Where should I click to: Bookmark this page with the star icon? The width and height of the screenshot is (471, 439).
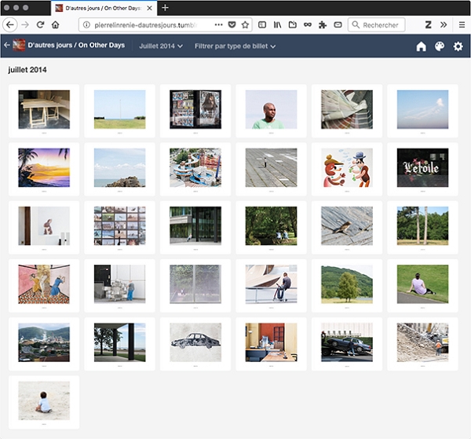coord(245,25)
